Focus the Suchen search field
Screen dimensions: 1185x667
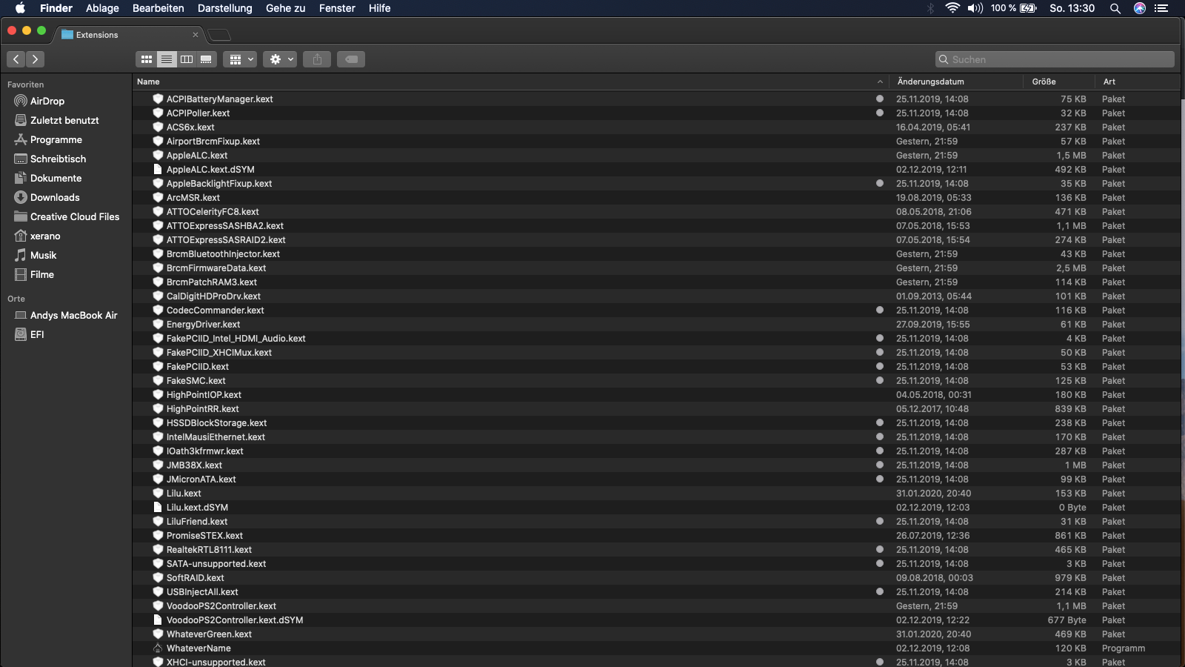point(1055,59)
